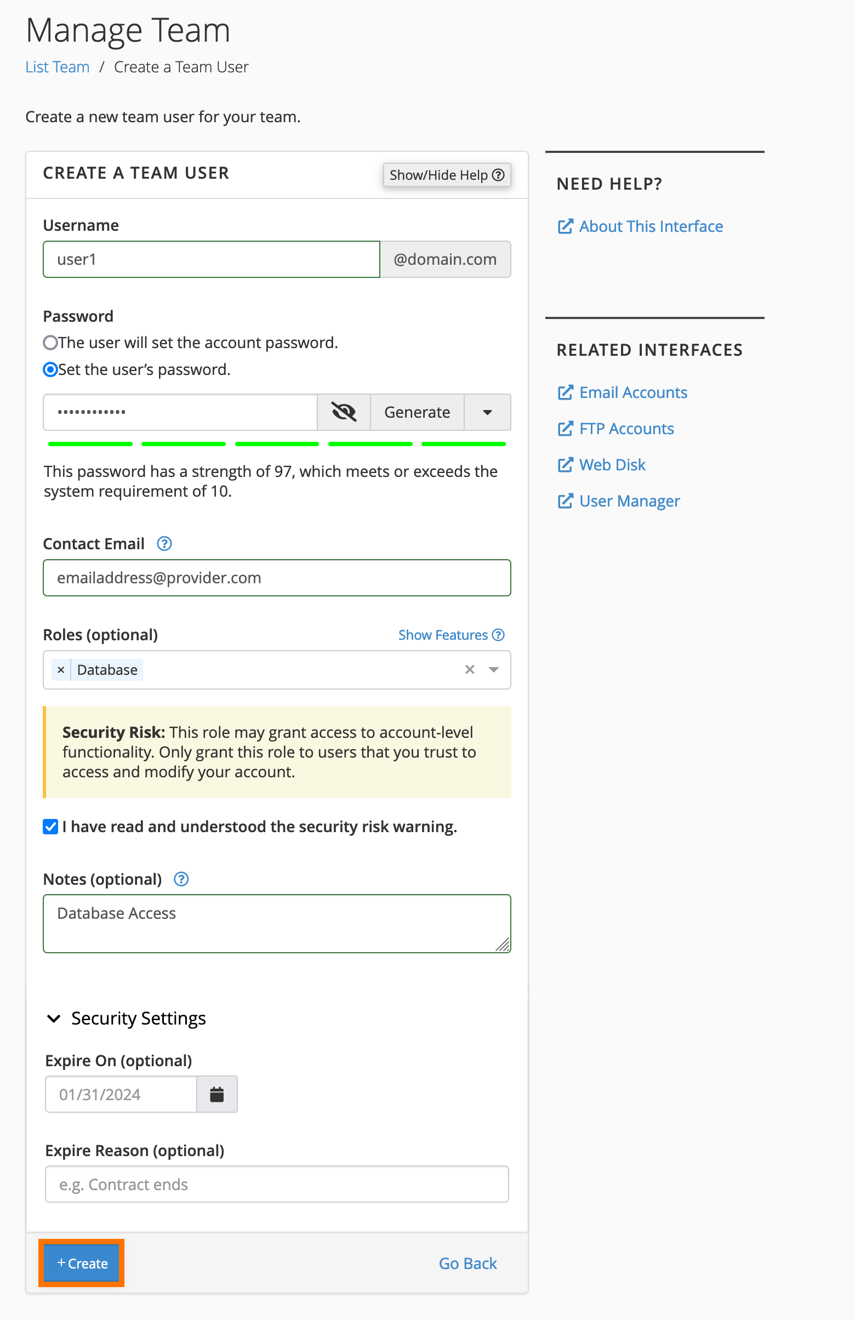This screenshot has height=1320, width=855.
Task: Click the Security Risk warning message
Action: [277, 752]
